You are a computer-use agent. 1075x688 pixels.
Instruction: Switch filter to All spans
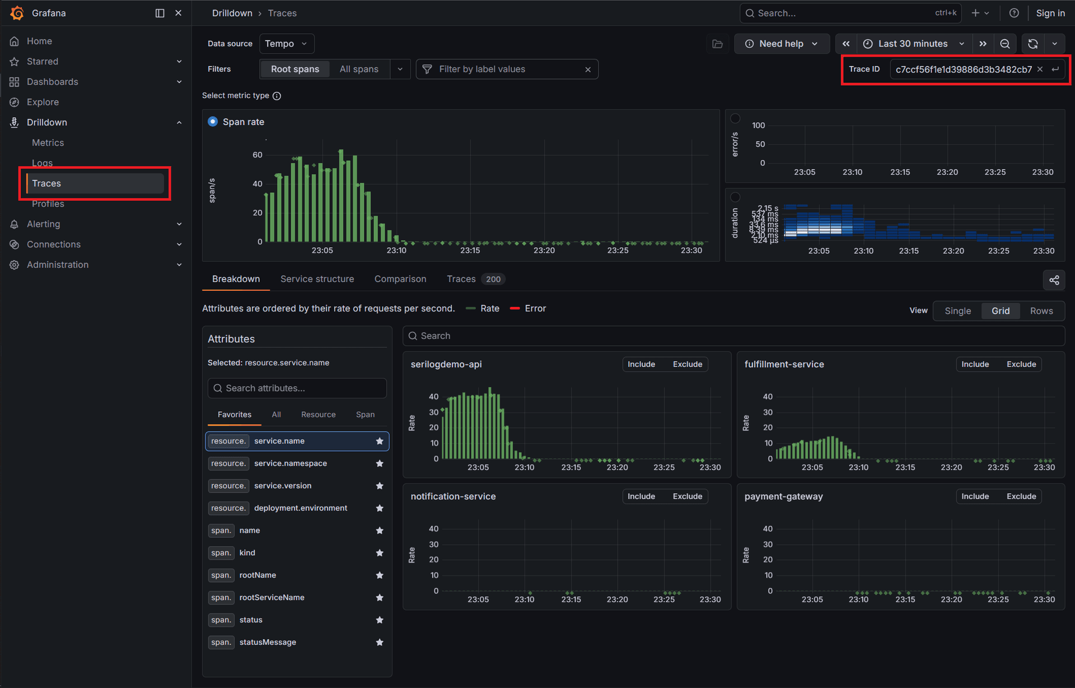coord(359,69)
